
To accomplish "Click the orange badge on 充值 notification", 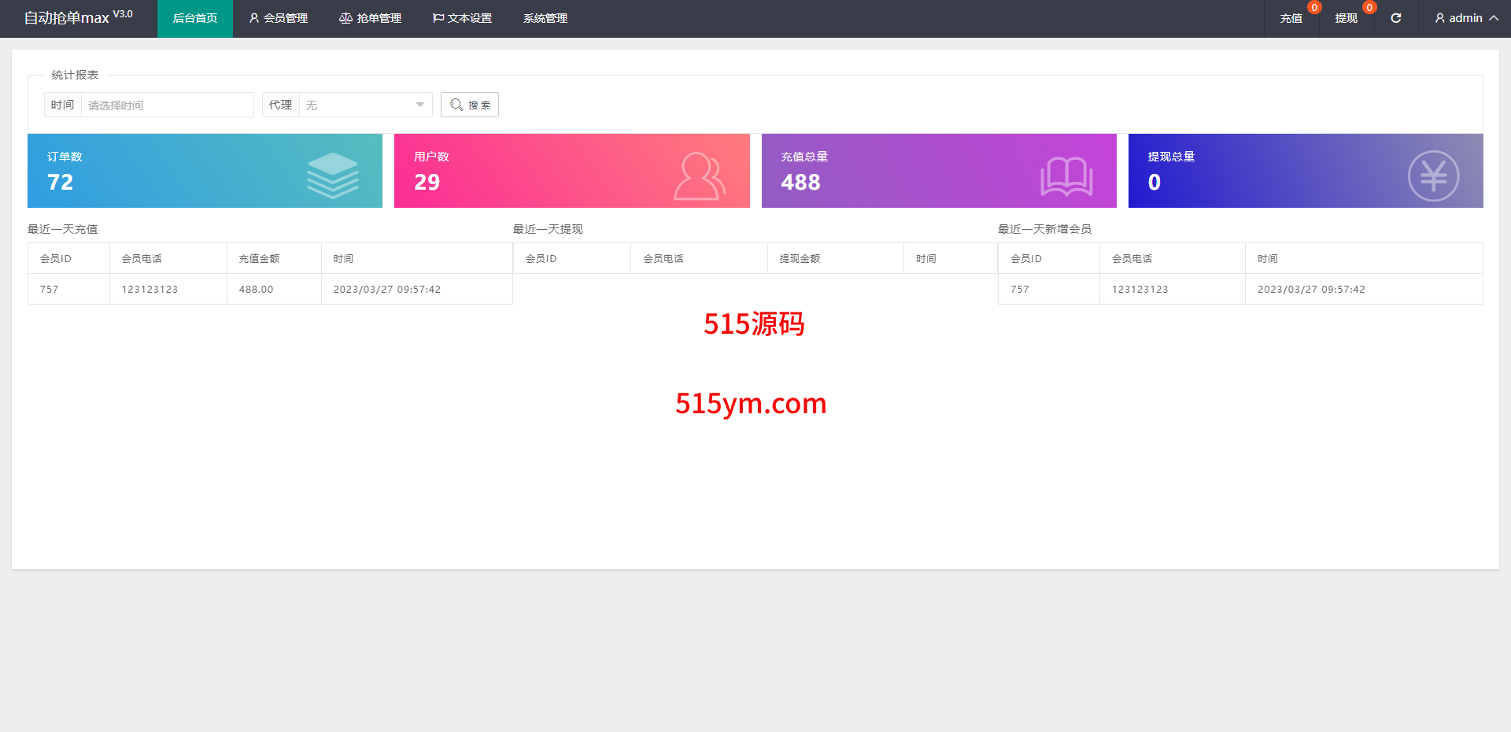I will (x=1314, y=8).
